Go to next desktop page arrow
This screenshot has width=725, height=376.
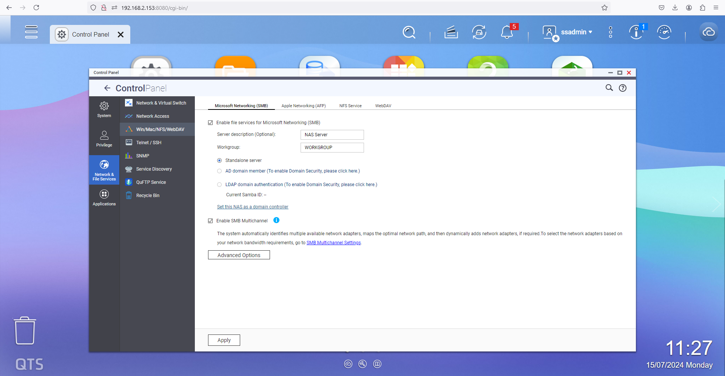(716, 204)
